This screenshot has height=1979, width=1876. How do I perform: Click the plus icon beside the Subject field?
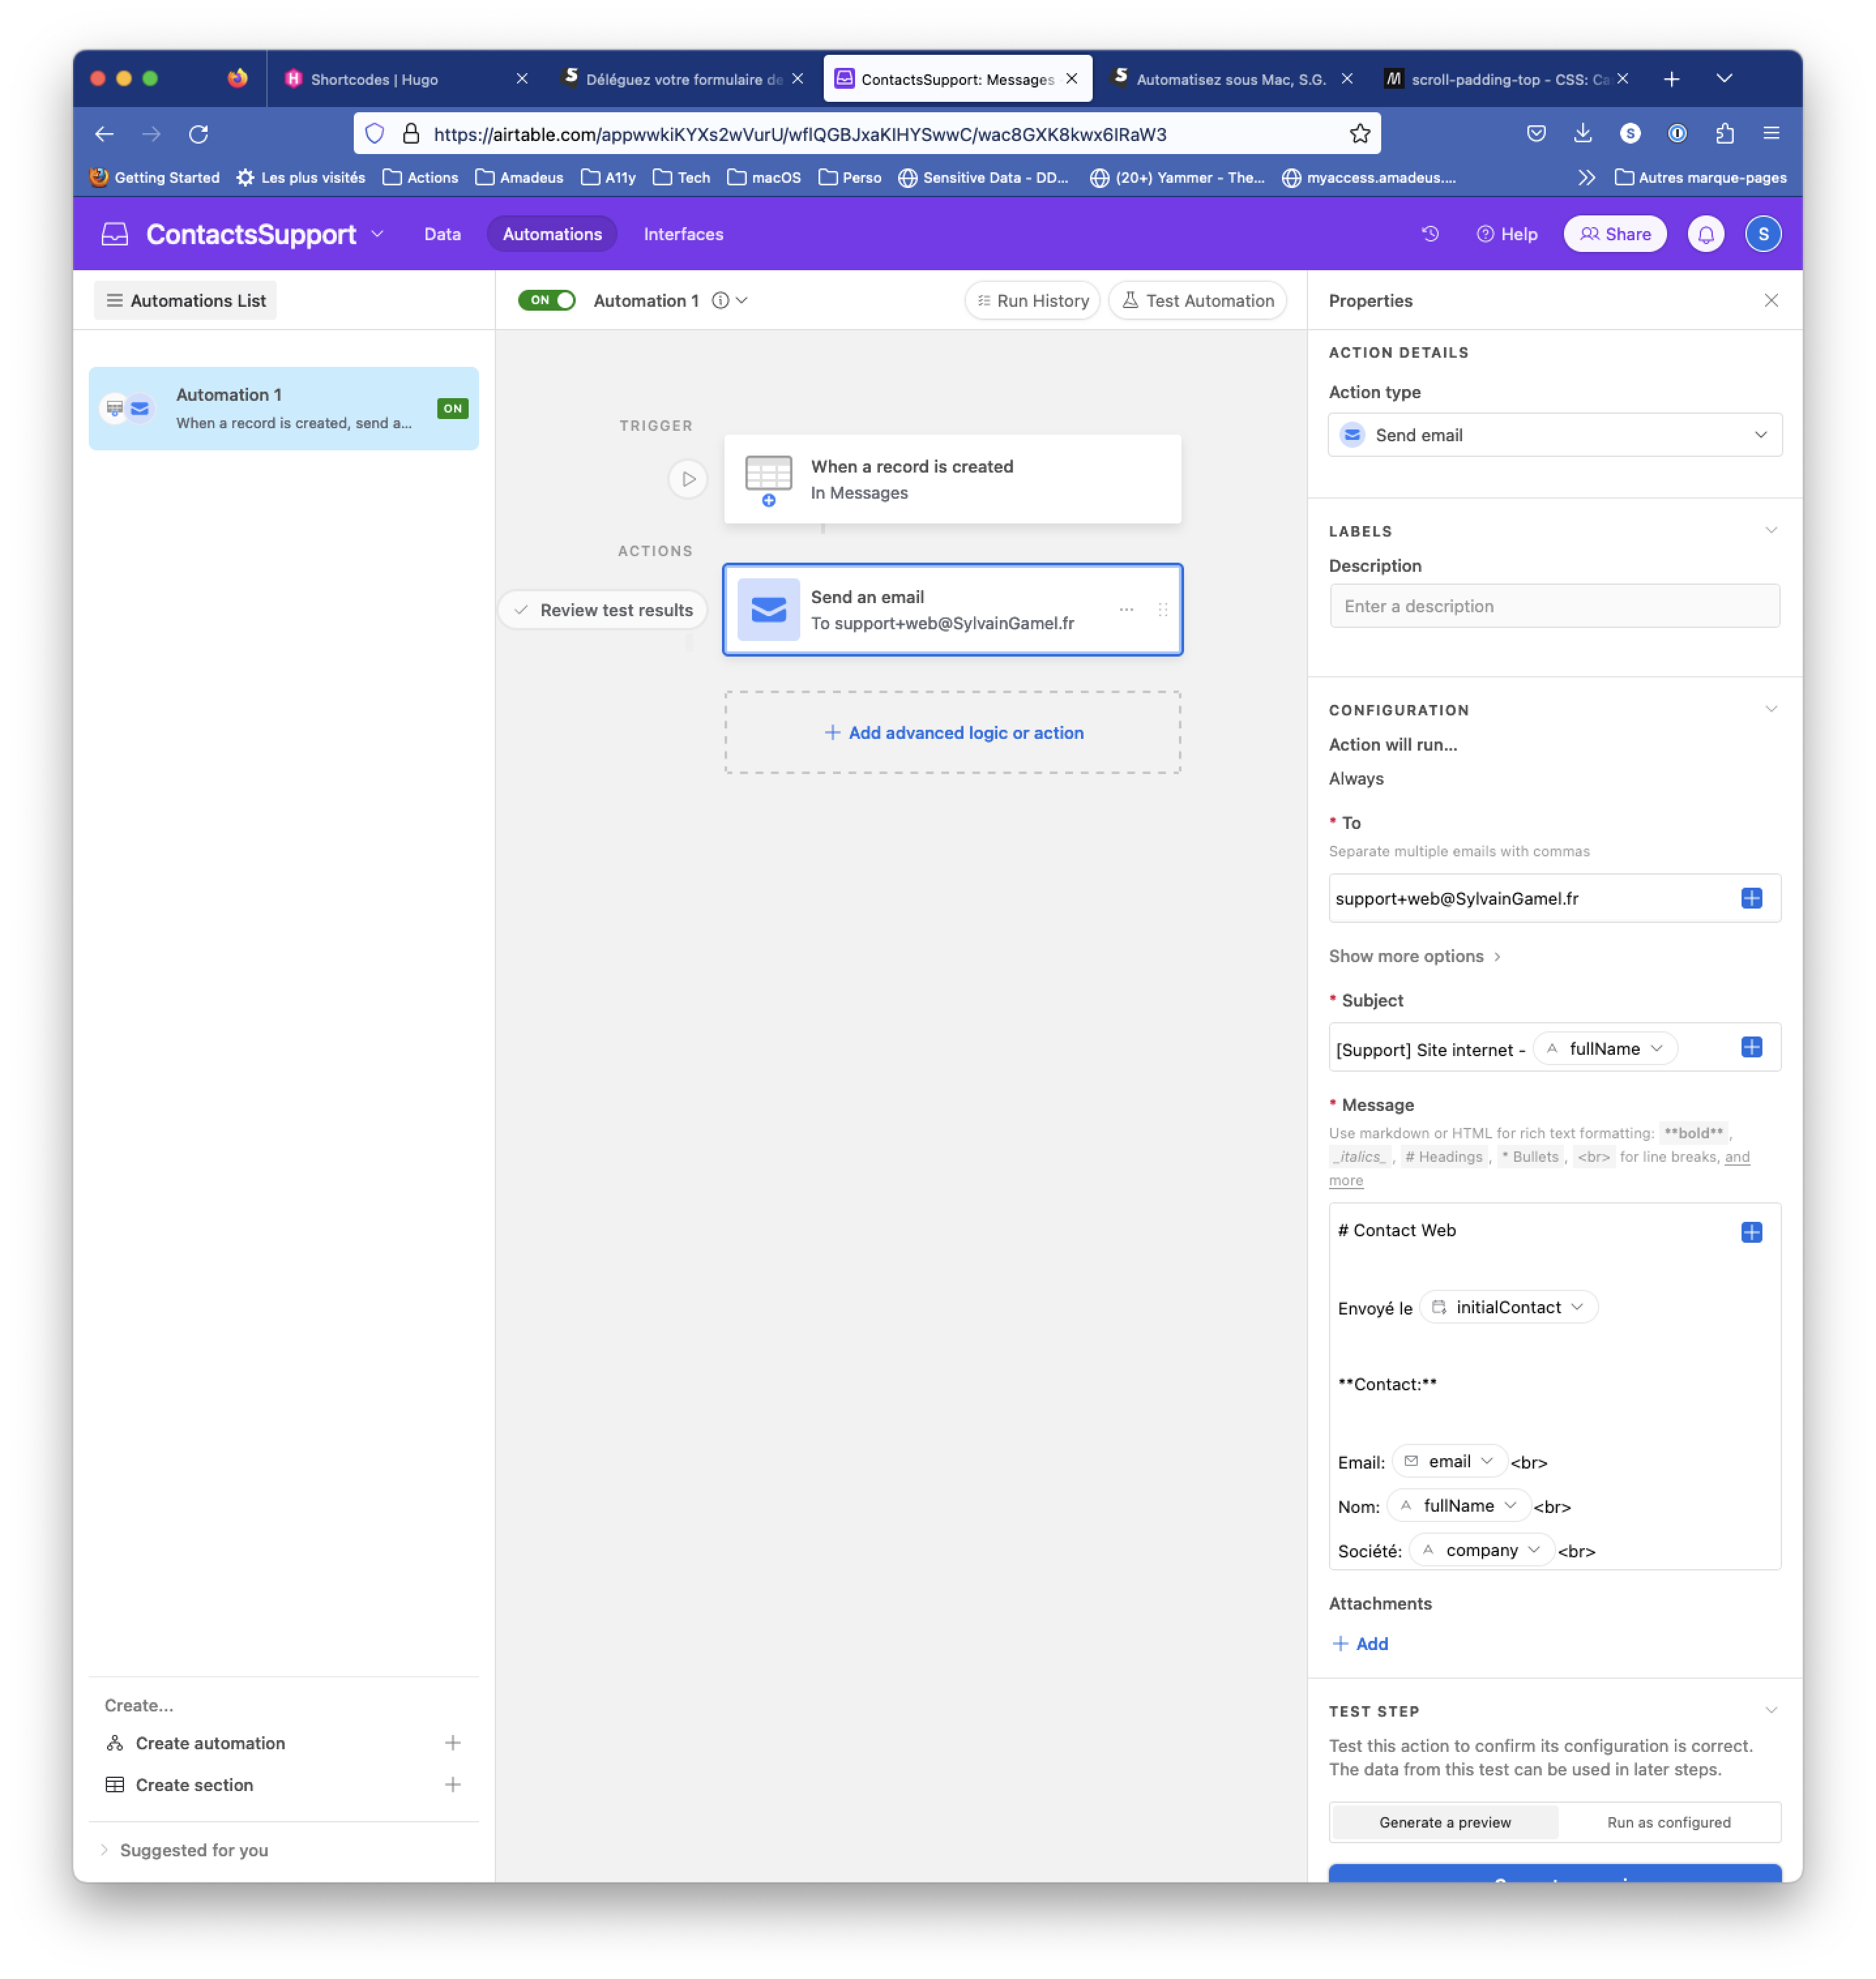click(x=1751, y=1047)
